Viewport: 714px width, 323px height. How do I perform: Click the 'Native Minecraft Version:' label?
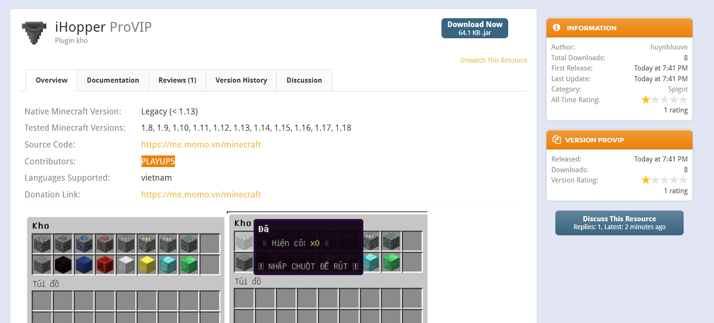[x=73, y=112]
